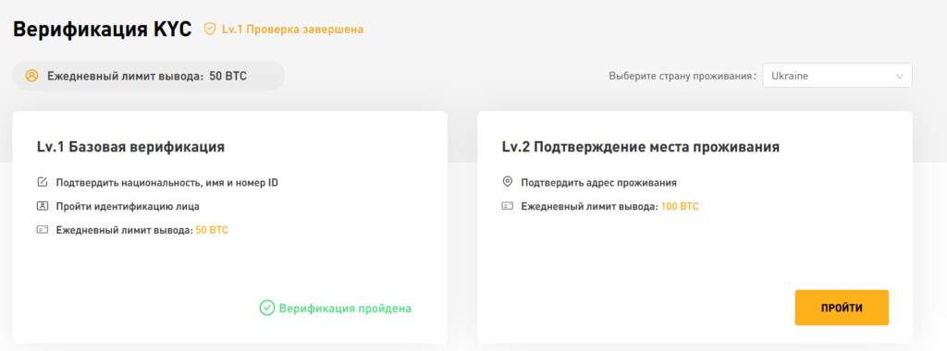
Task: Click the card icon beside the 100 BTC limit
Action: click(x=508, y=206)
